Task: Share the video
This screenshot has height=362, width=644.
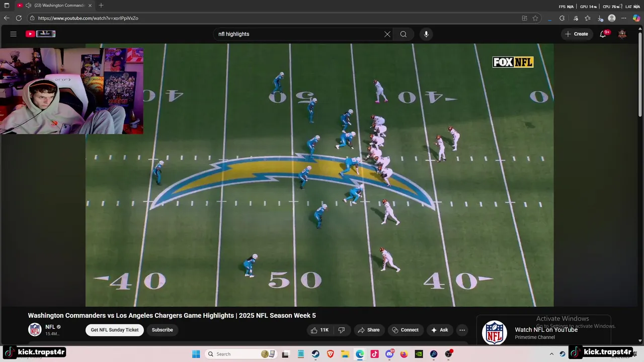Action: point(369,330)
